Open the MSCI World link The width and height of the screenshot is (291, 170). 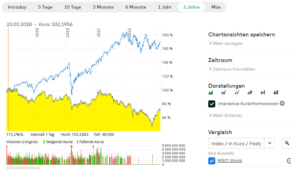pyautogui.click(x=230, y=161)
